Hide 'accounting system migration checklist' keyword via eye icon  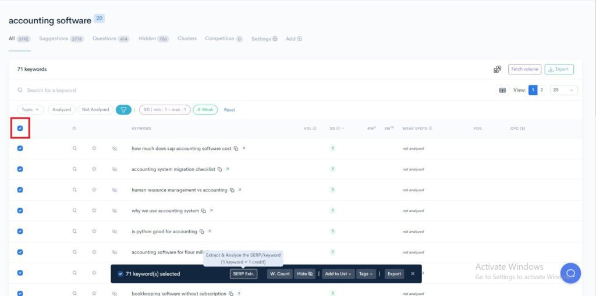click(x=115, y=169)
